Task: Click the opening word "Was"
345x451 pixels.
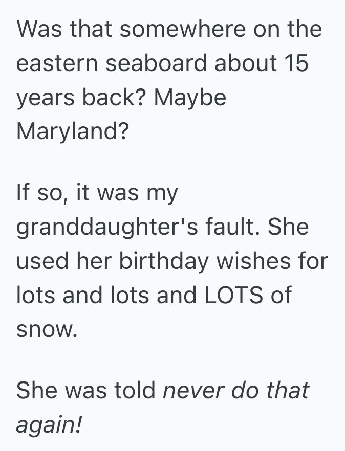Action: 39,29
